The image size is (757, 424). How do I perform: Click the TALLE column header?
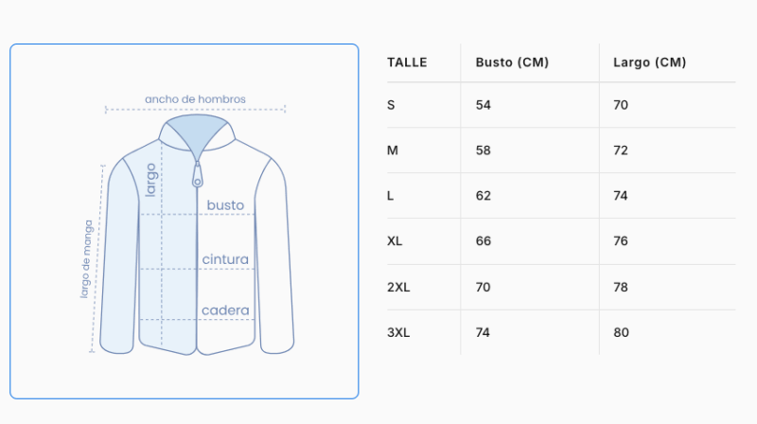(x=407, y=62)
